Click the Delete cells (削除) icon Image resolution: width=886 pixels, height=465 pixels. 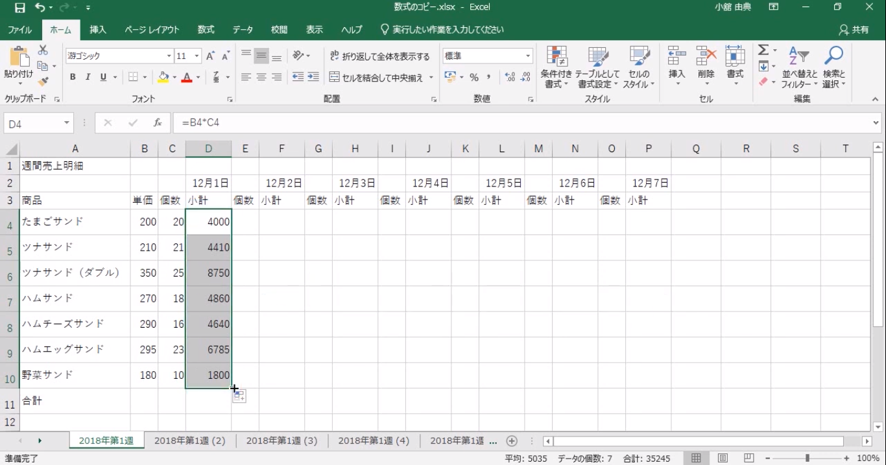pyautogui.click(x=706, y=56)
